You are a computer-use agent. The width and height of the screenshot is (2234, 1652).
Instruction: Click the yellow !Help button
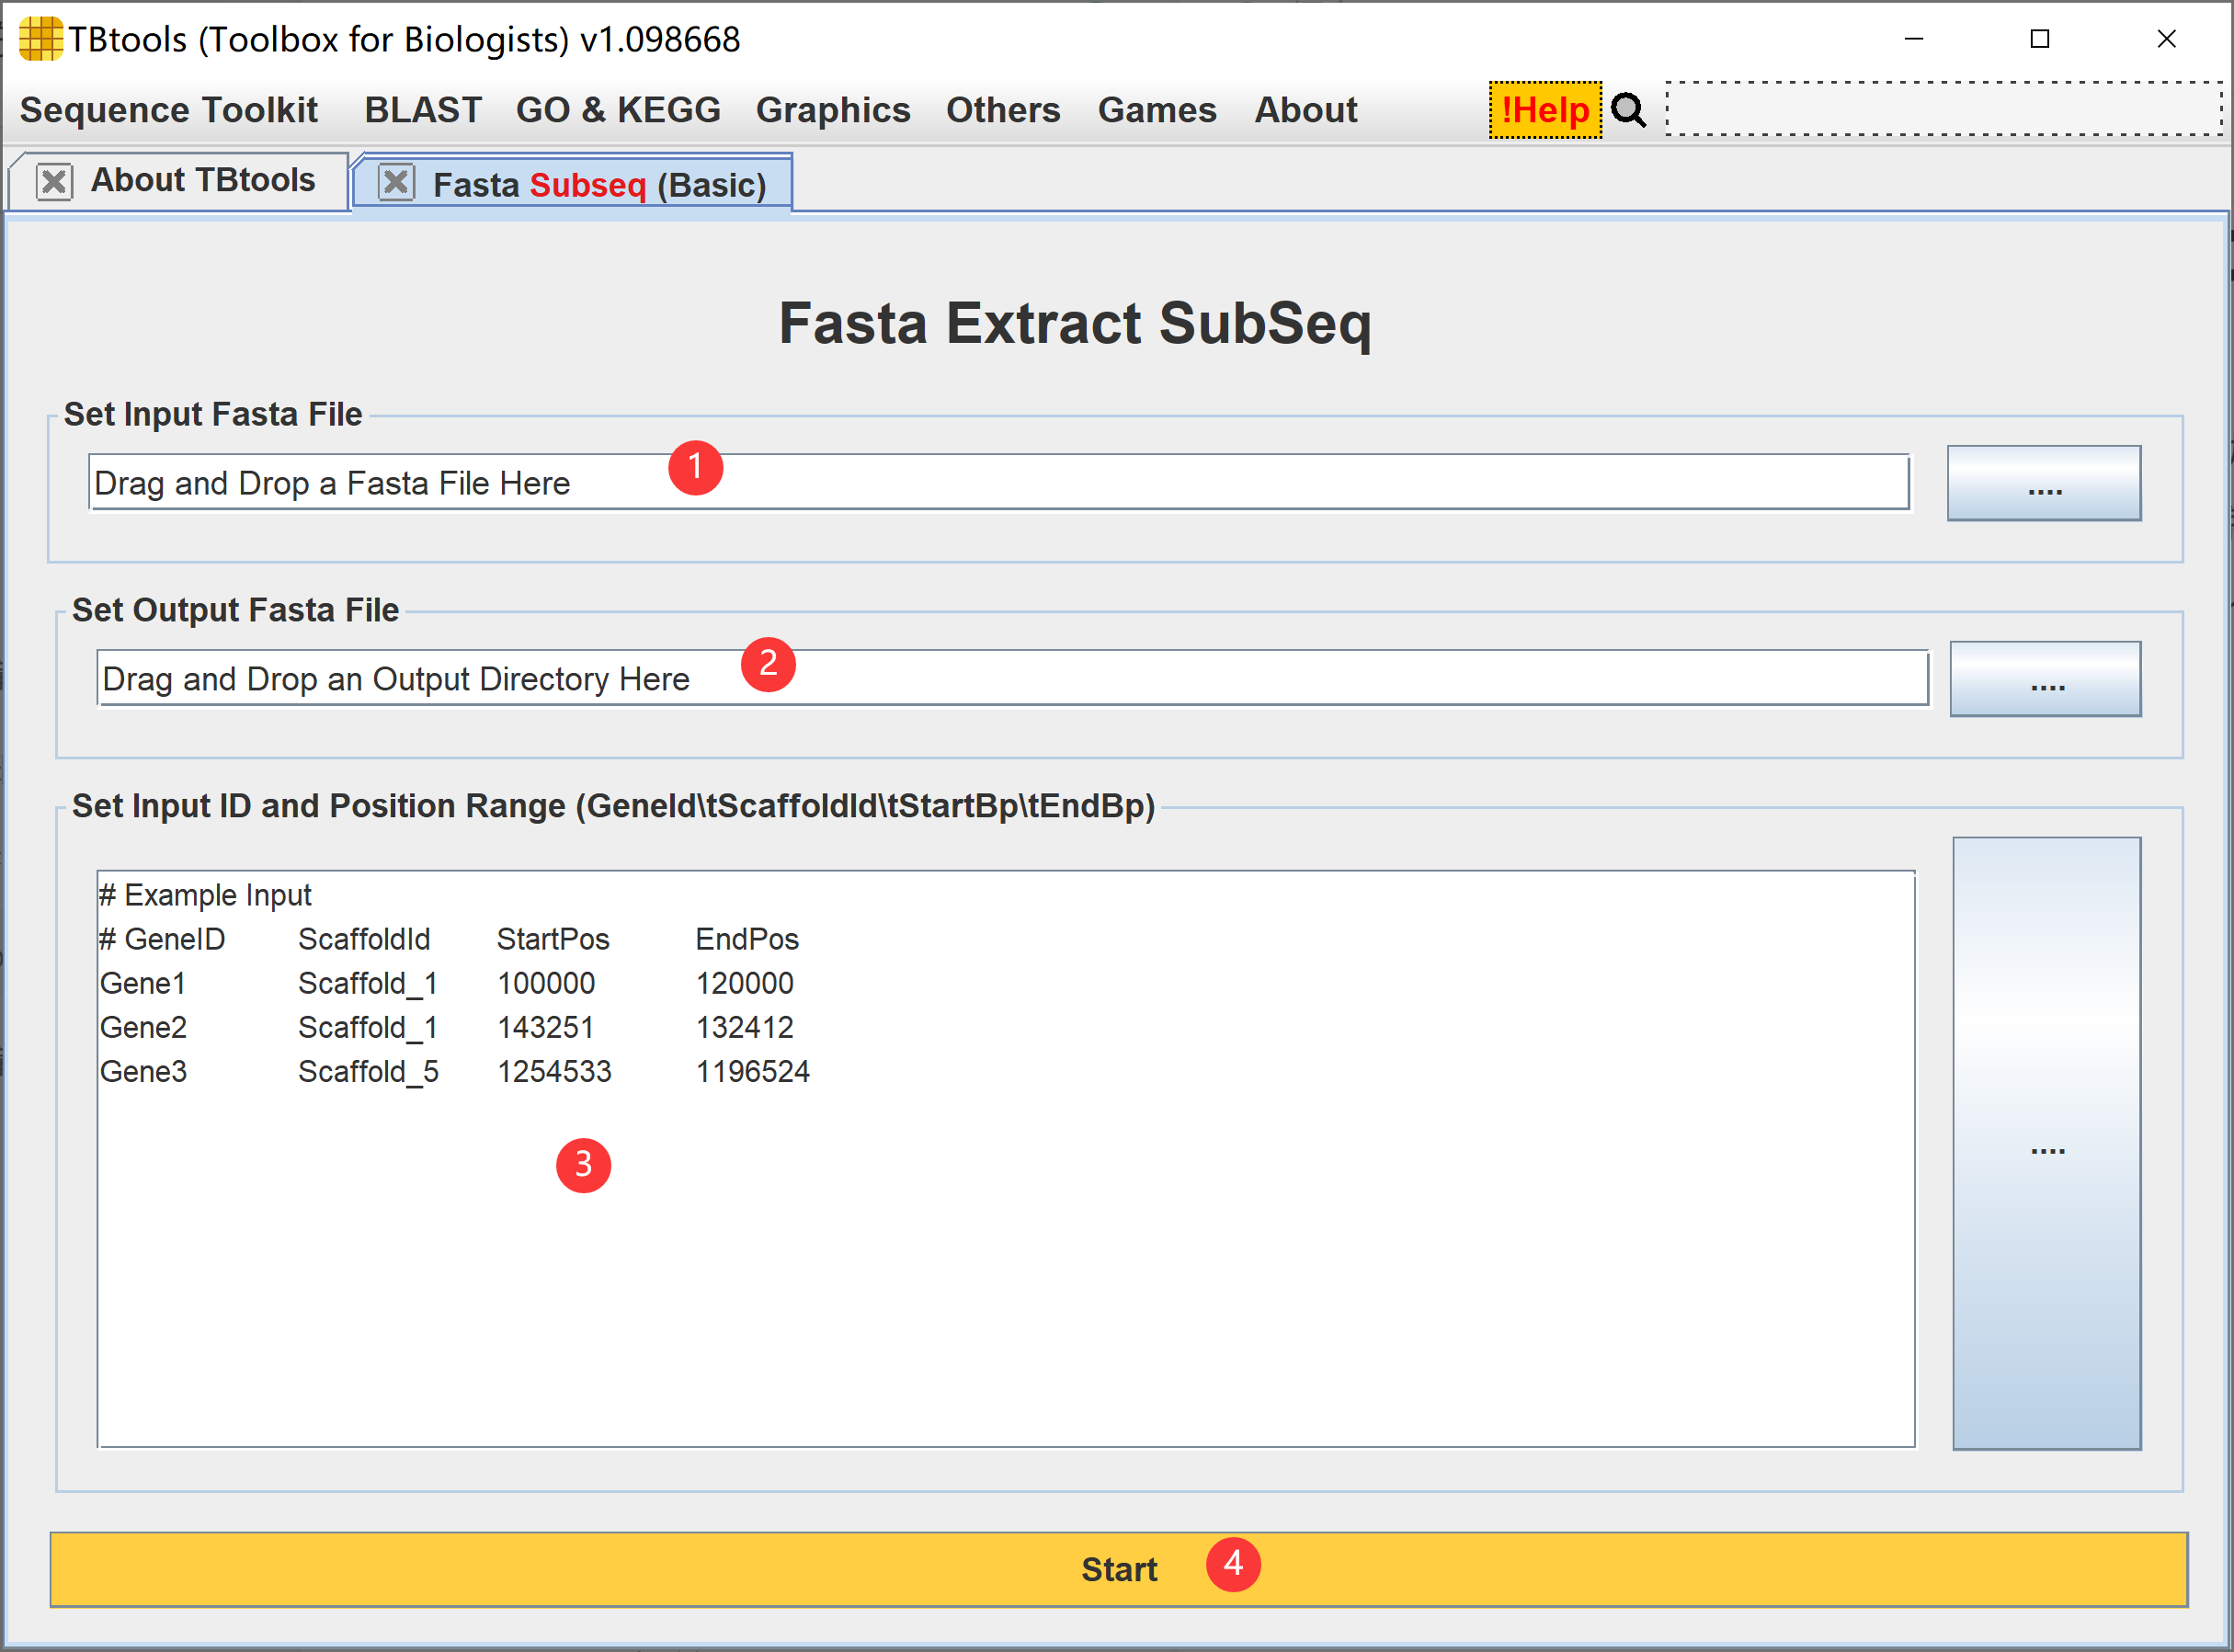(x=1545, y=110)
